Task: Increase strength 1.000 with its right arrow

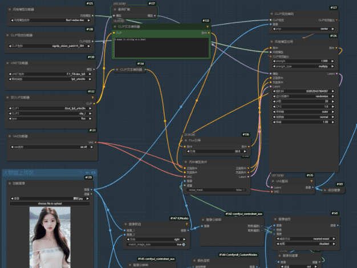Action: 332,61
